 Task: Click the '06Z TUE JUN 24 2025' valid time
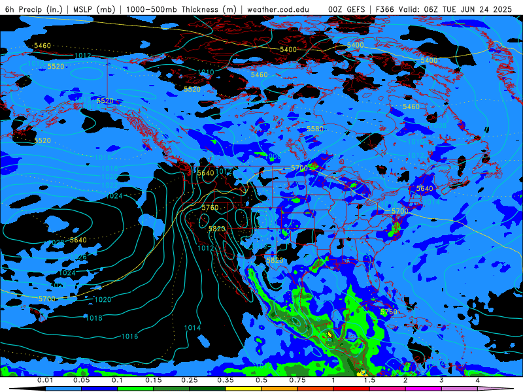click(467, 9)
